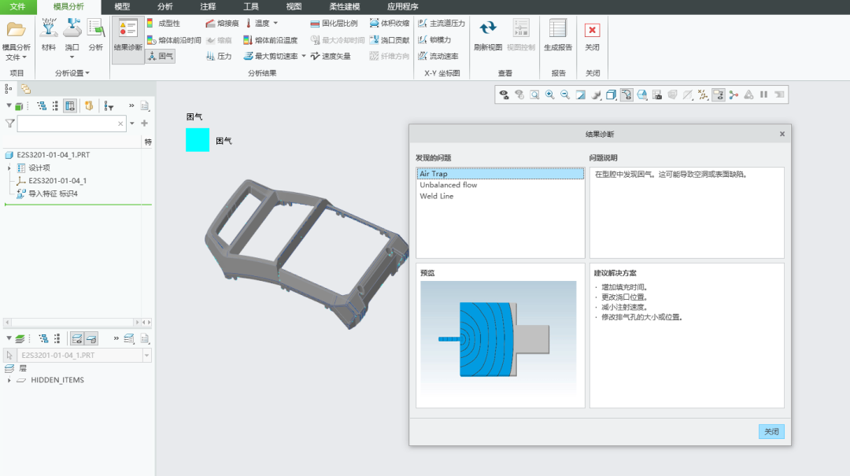
Task: Show the 熔接痕 weld line result
Action: coord(222,24)
